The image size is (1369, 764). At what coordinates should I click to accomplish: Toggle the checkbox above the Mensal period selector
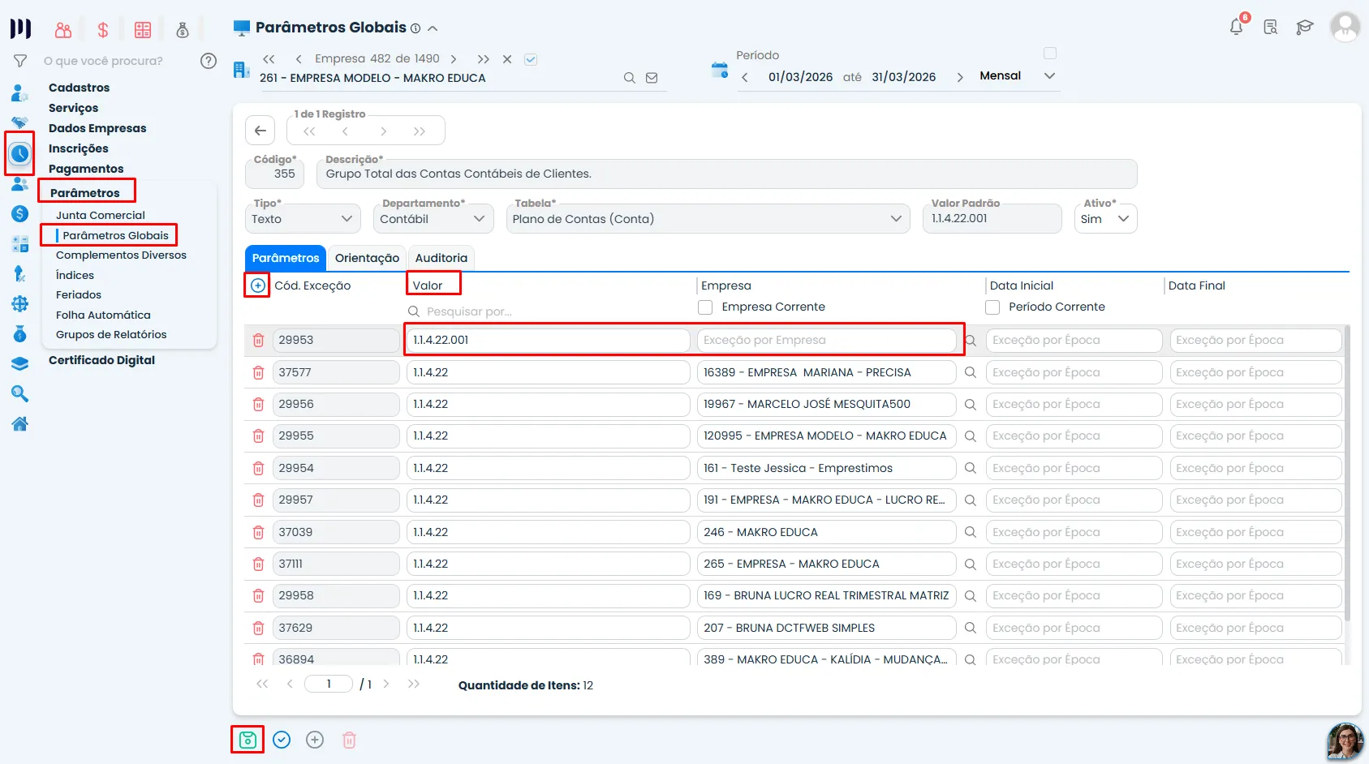tap(1050, 54)
